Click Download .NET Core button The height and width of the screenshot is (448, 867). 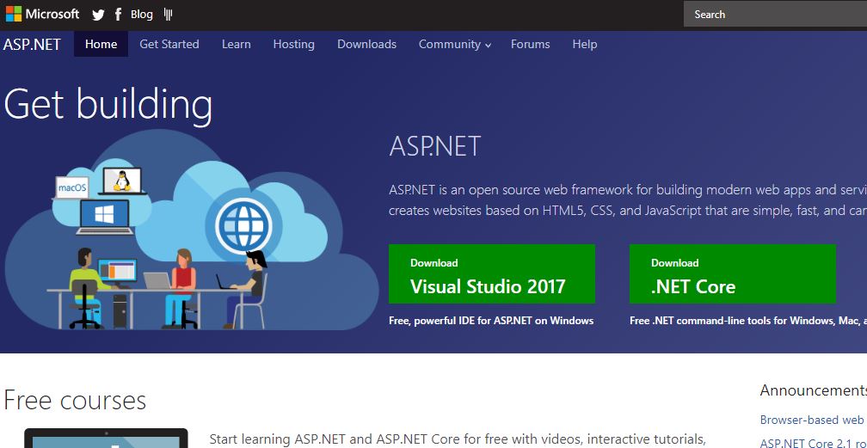[x=732, y=273]
